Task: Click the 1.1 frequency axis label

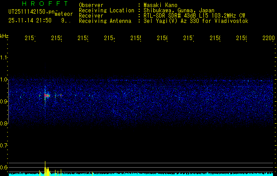Action: pos(4,58)
